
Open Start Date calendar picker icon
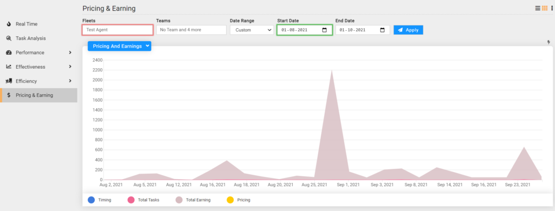324,30
